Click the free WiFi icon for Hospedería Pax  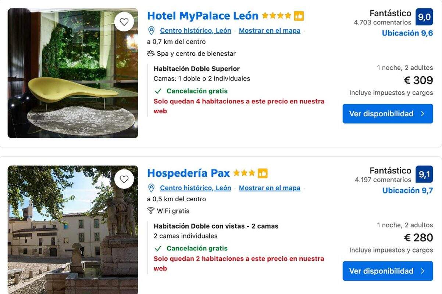coord(152,211)
